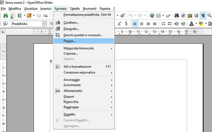The image size is (212, 132).
Task: Open the Tabella menu
Action: (74, 9)
